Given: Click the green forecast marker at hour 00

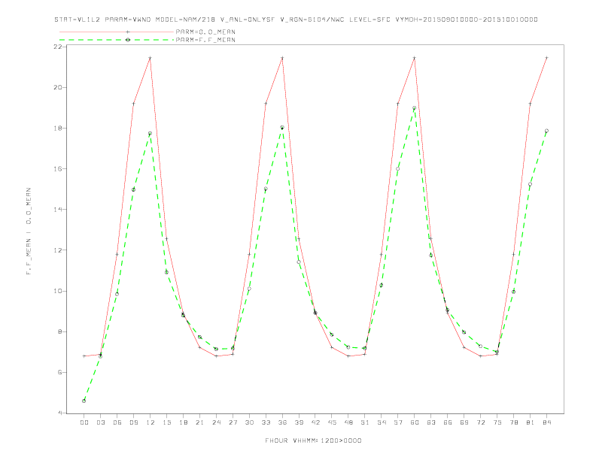Looking at the screenshot, I should (x=84, y=401).
